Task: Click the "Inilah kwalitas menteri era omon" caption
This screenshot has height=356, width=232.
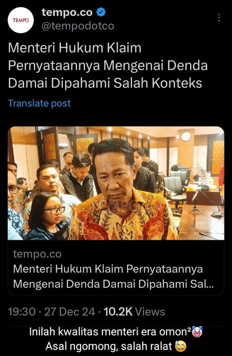Action: pyautogui.click(x=110, y=332)
